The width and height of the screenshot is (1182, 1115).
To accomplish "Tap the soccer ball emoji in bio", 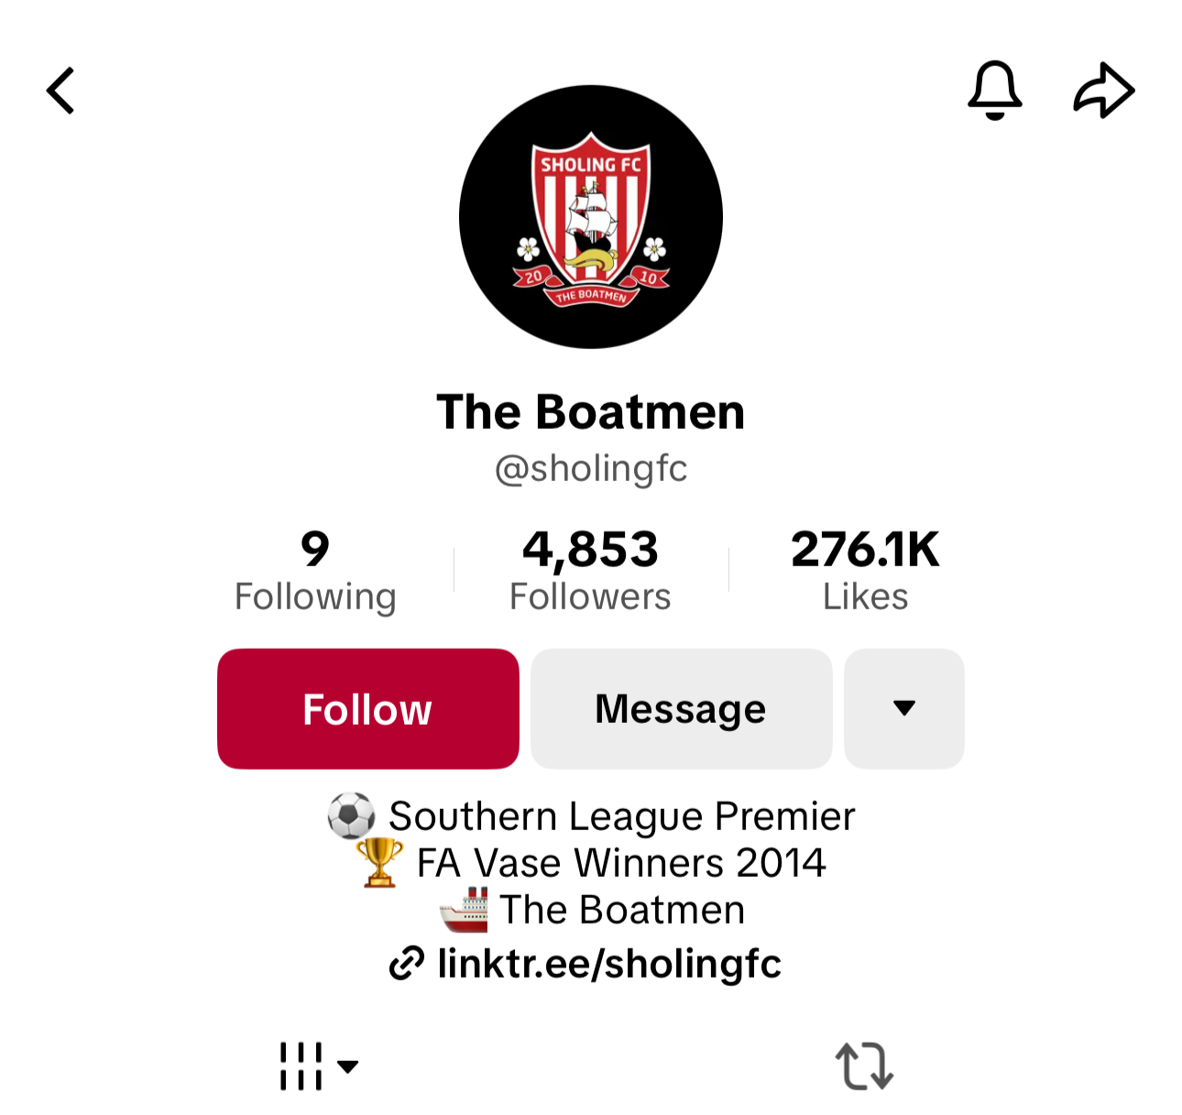I will (x=352, y=815).
